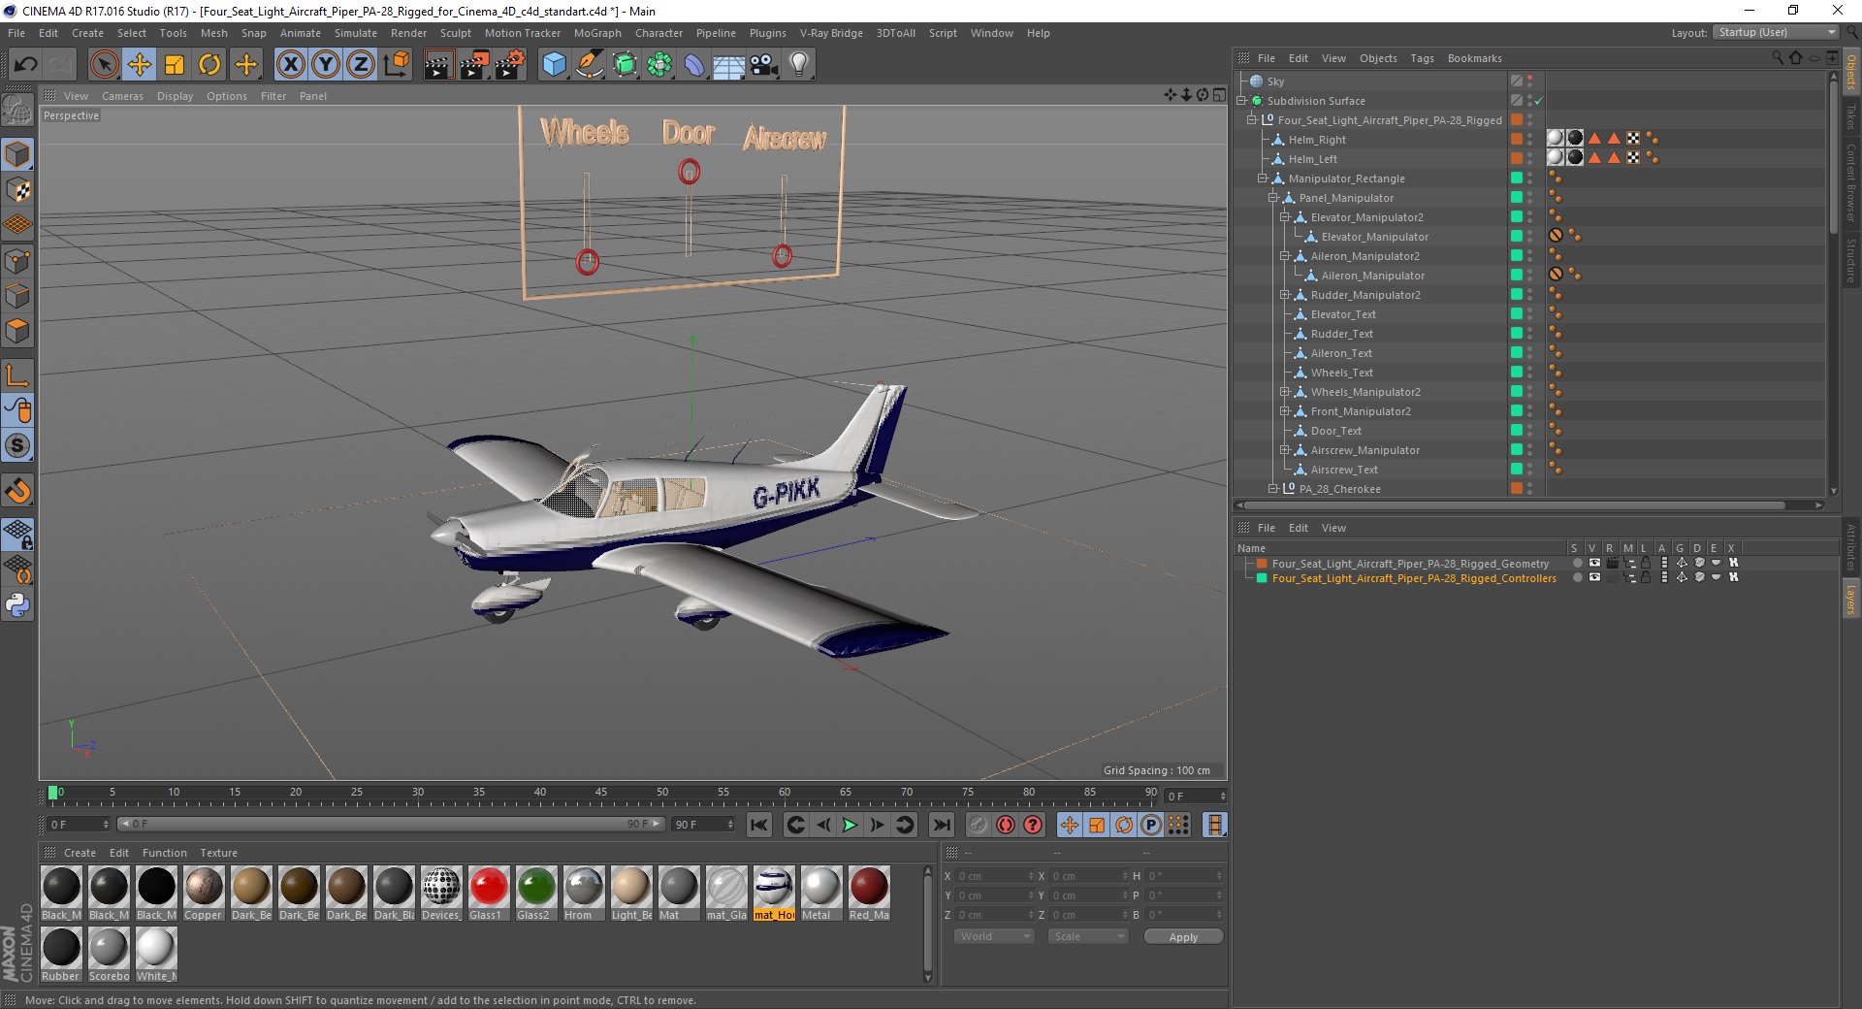Viewport: 1862px width, 1009px height.
Task: Click Render View clapperboard icon
Action: (438, 65)
